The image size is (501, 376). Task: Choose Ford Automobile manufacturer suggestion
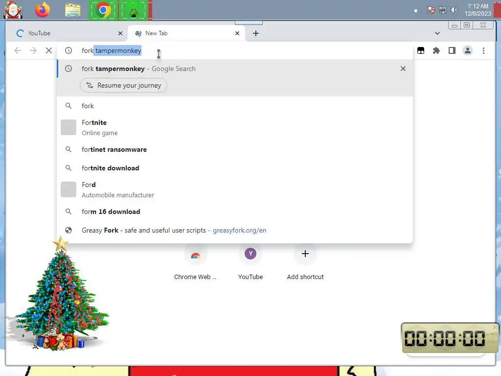tap(235, 189)
